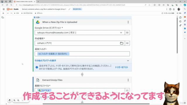Open the help question mark icon
The image size is (187, 105).
170,9
